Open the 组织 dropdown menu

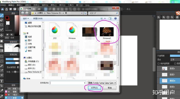26,18
